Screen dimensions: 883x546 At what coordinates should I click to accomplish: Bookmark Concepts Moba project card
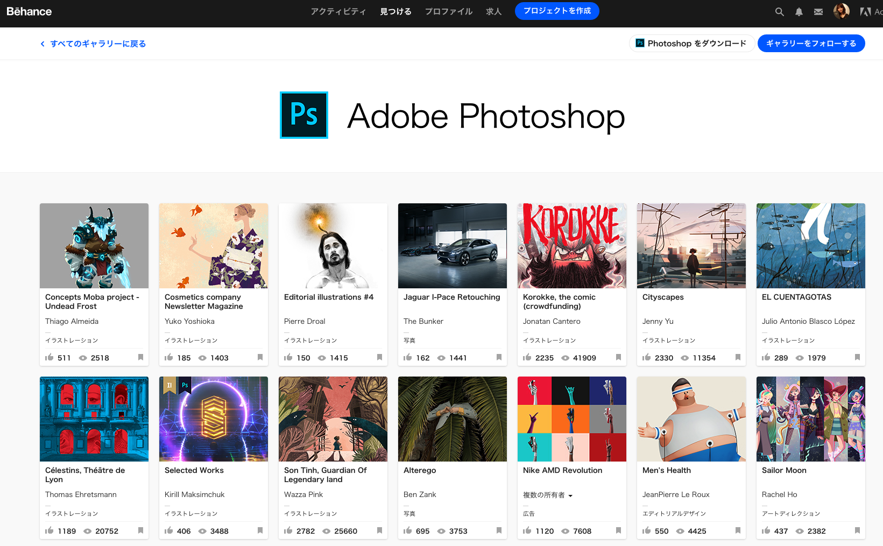pyautogui.click(x=140, y=357)
